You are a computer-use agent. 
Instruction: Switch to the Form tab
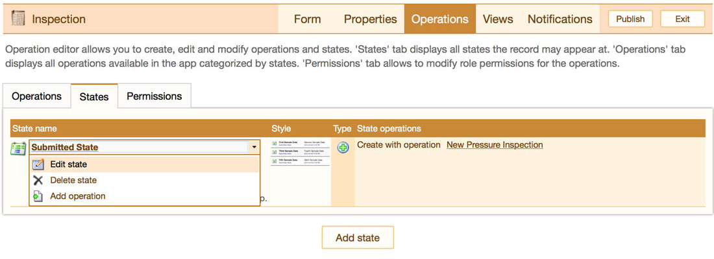point(307,19)
